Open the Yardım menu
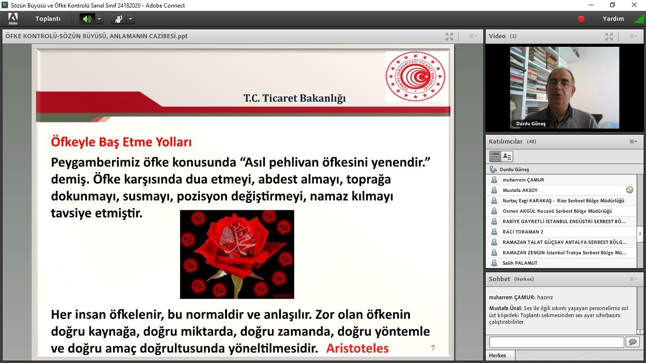 coord(613,19)
